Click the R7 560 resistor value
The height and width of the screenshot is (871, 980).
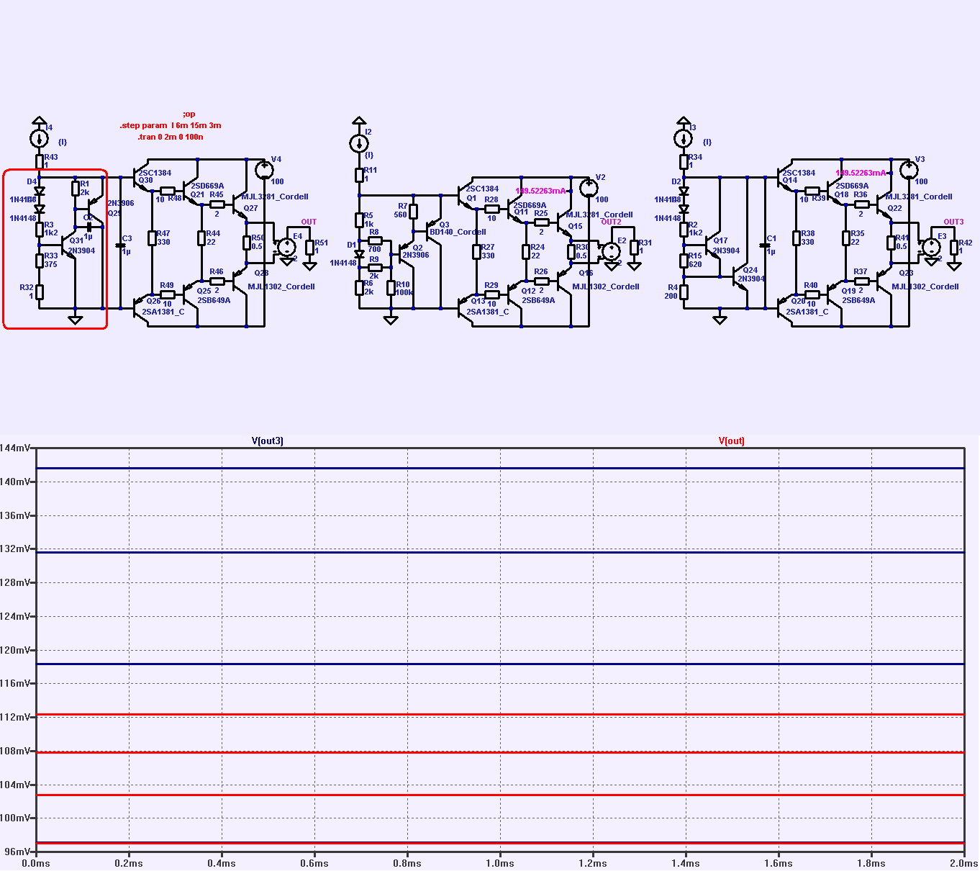click(x=401, y=215)
